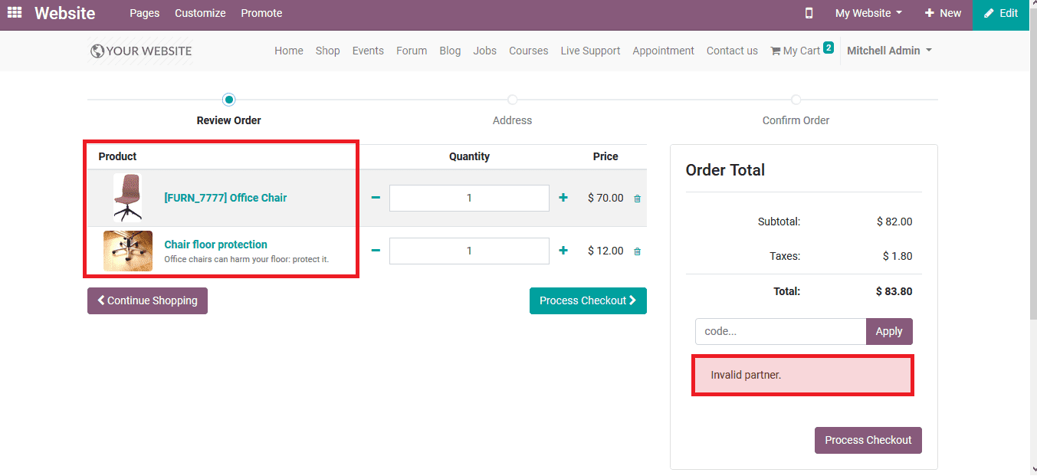This screenshot has height=476, width=1037.
Task: Click the purple Process Checkout button
Action: [x=868, y=440]
